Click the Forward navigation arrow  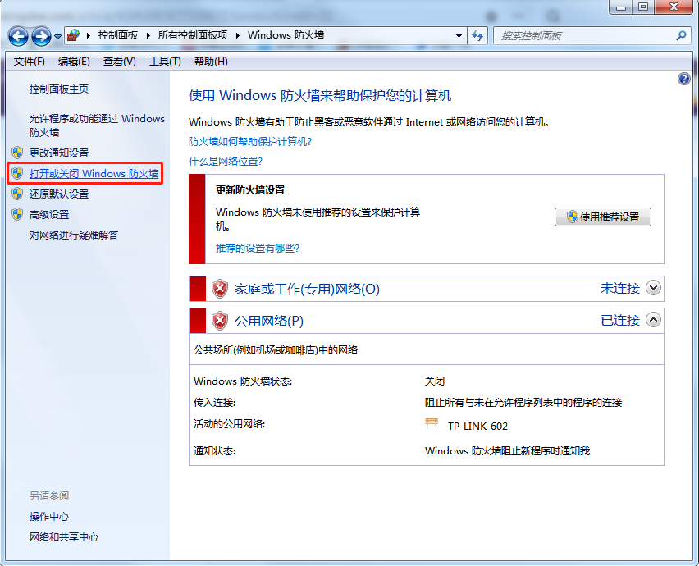[41, 36]
